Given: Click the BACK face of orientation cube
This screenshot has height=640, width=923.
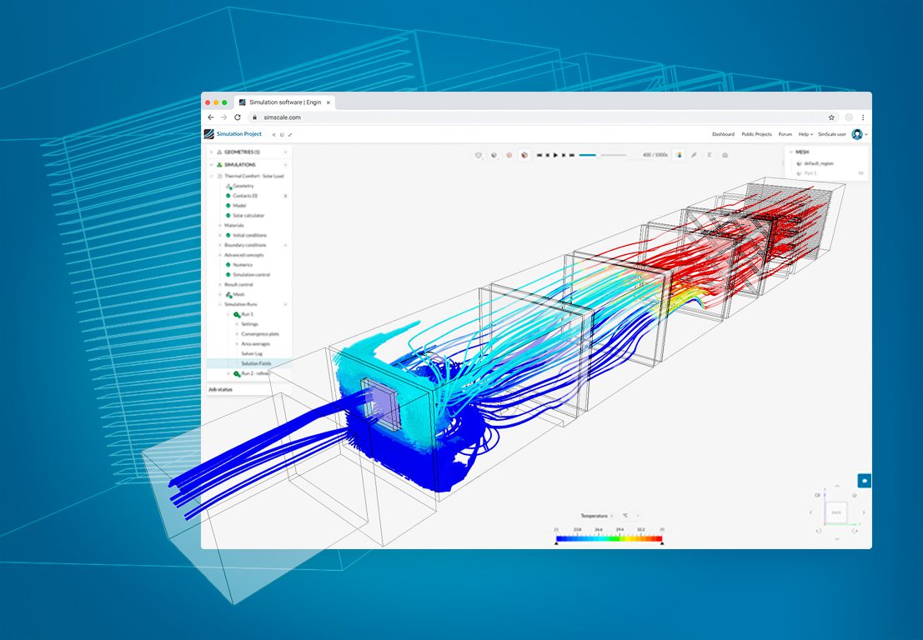Looking at the screenshot, I should pyautogui.click(x=836, y=512).
